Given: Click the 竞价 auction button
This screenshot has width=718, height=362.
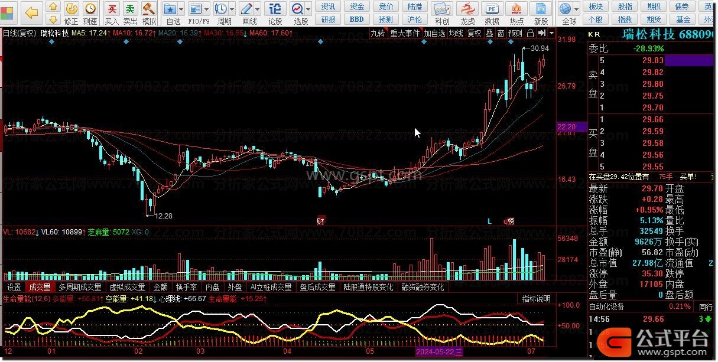Looking at the screenshot, I should click(x=386, y=6).
